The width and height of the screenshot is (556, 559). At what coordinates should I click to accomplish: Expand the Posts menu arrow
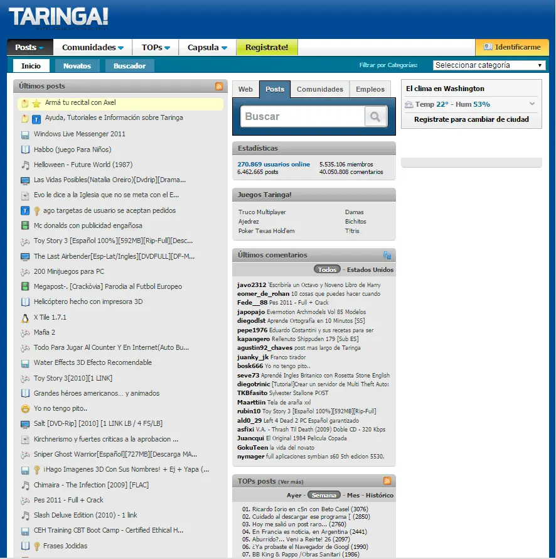pos(41,48)
